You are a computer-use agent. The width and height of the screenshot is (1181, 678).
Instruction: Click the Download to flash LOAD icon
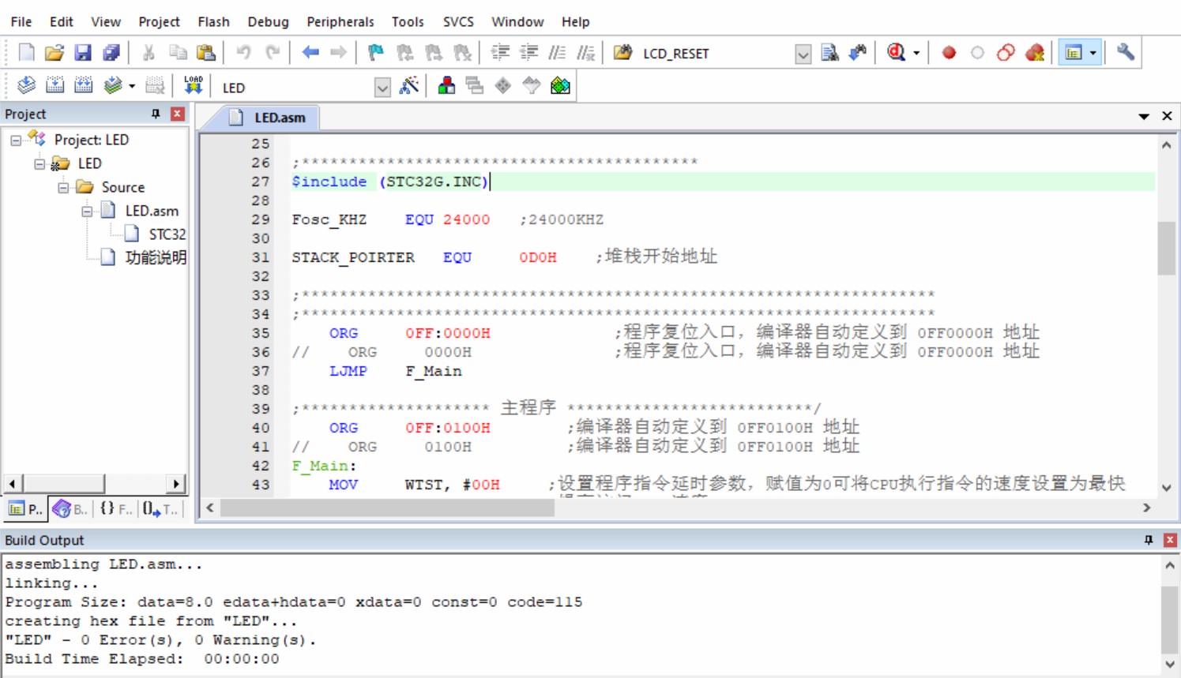coord(193,85)
